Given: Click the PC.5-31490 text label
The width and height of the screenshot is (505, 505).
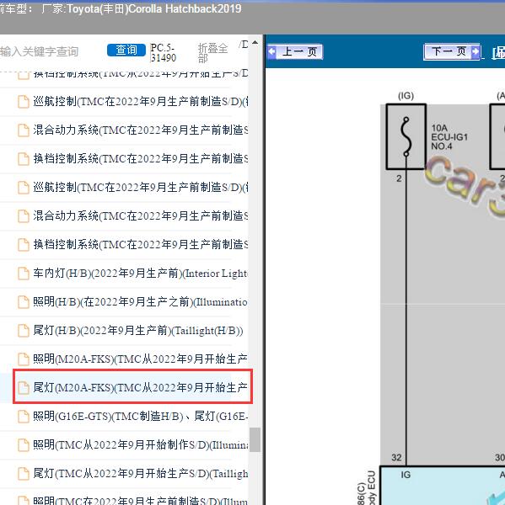Looking at the screenshot, I should pyautogui.click(x=164, y=53).
